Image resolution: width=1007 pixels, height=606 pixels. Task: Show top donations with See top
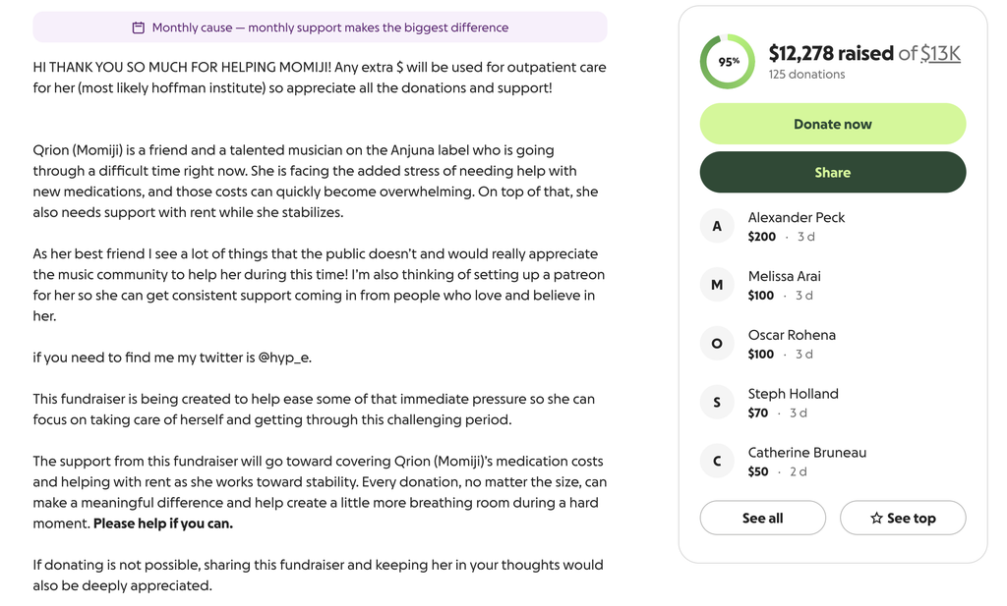[903, 519]
